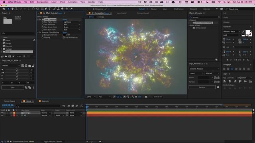Viewport: 255px width, 143px height.
Task: Open the Layer menu
Action: [54, 2]
